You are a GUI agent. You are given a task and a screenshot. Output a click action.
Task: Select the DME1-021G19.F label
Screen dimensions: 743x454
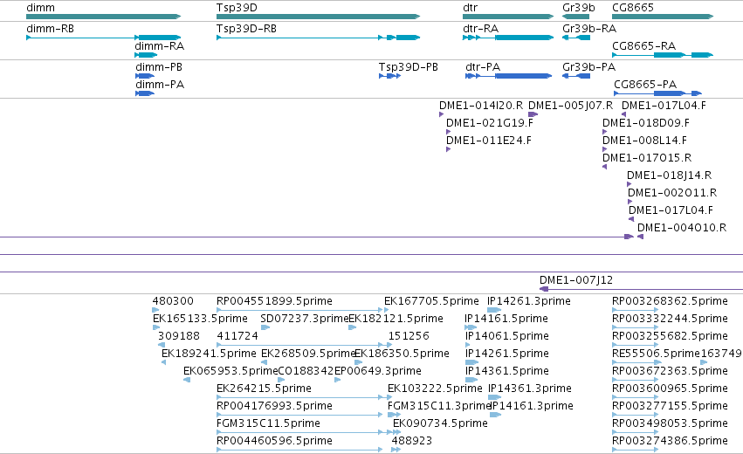click(x=490, y=123)
